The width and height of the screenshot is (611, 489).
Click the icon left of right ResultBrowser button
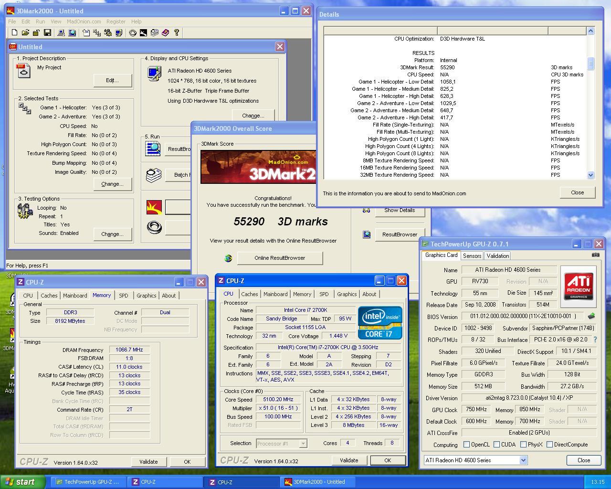click(x=367, y=234)
